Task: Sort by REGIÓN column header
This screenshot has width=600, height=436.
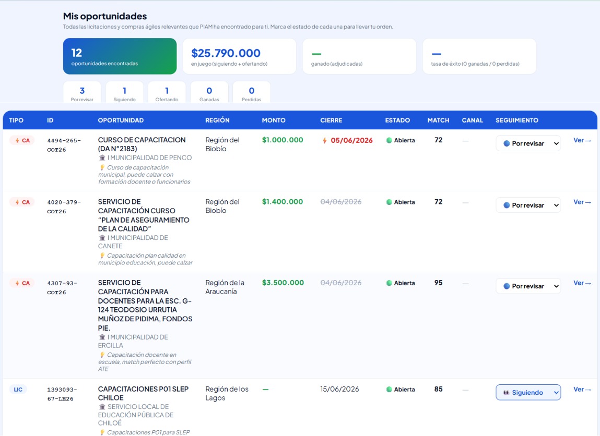Action: tap(217, 120)
